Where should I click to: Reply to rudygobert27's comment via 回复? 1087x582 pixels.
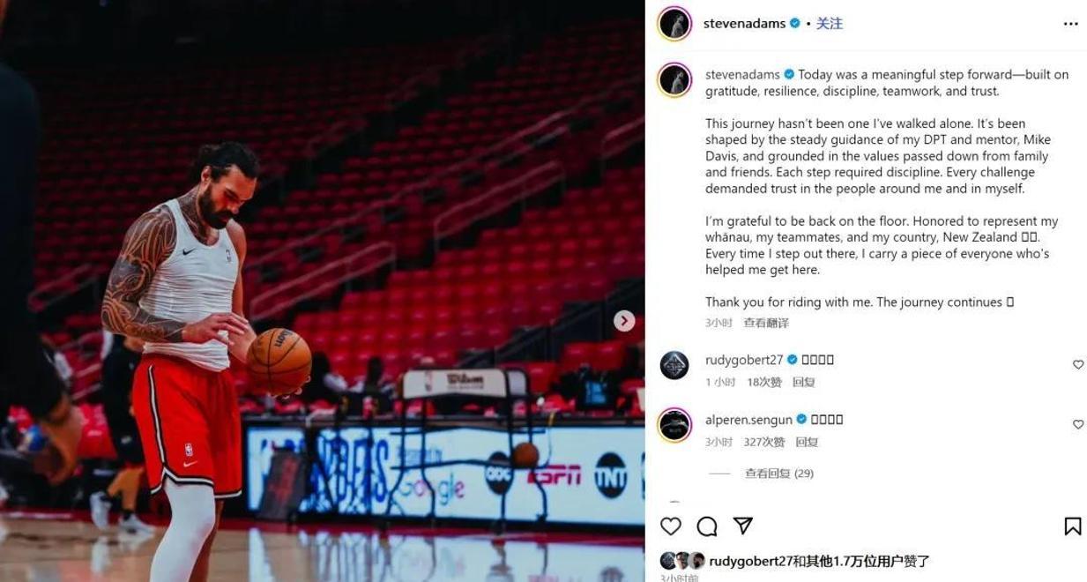coord(803,382)
